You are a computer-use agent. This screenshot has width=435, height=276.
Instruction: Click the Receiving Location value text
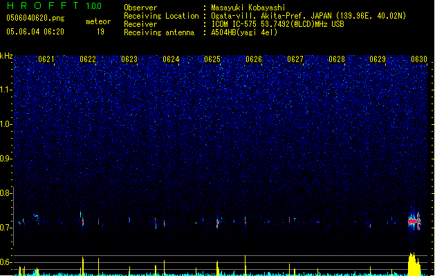(308, 16)
